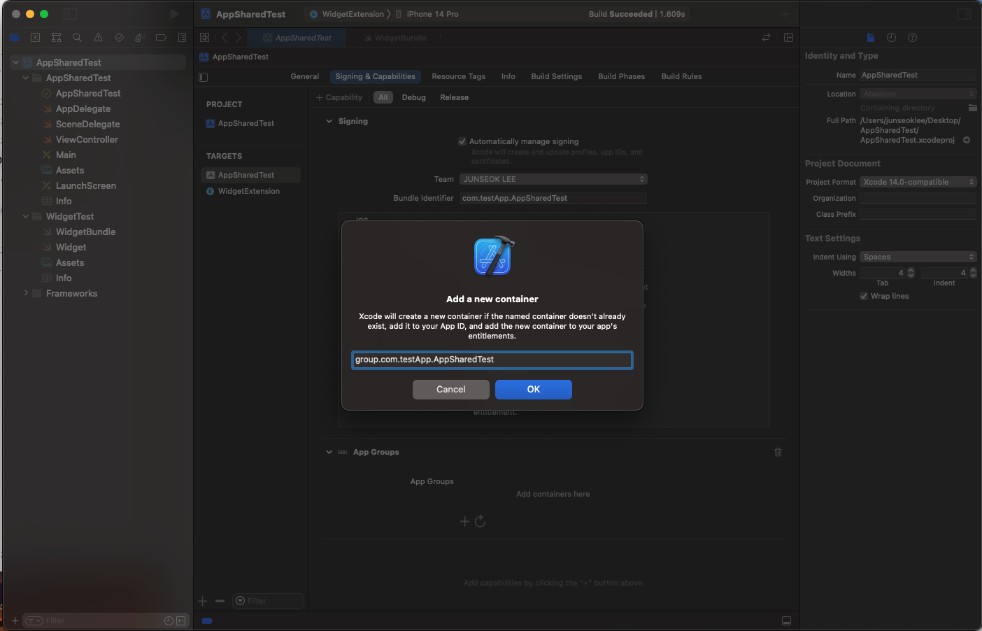Open the Breakpoint navigator icon
This screenshot has width=982, height=631.
click(161, 38)
